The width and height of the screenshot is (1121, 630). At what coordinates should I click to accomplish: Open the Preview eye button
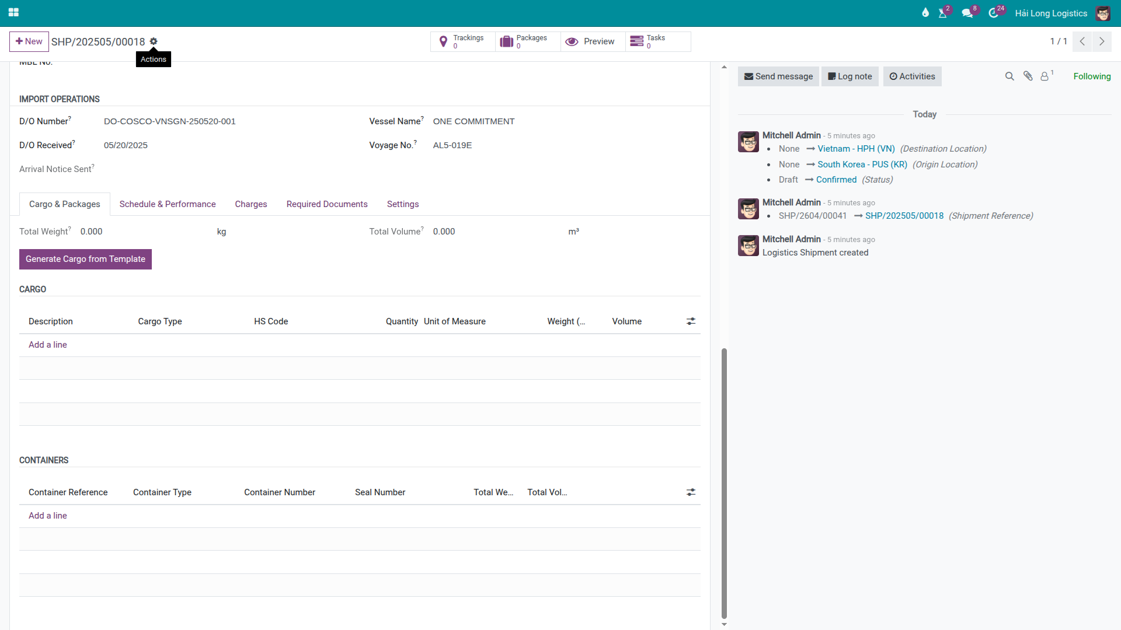(x=593, y=41)
